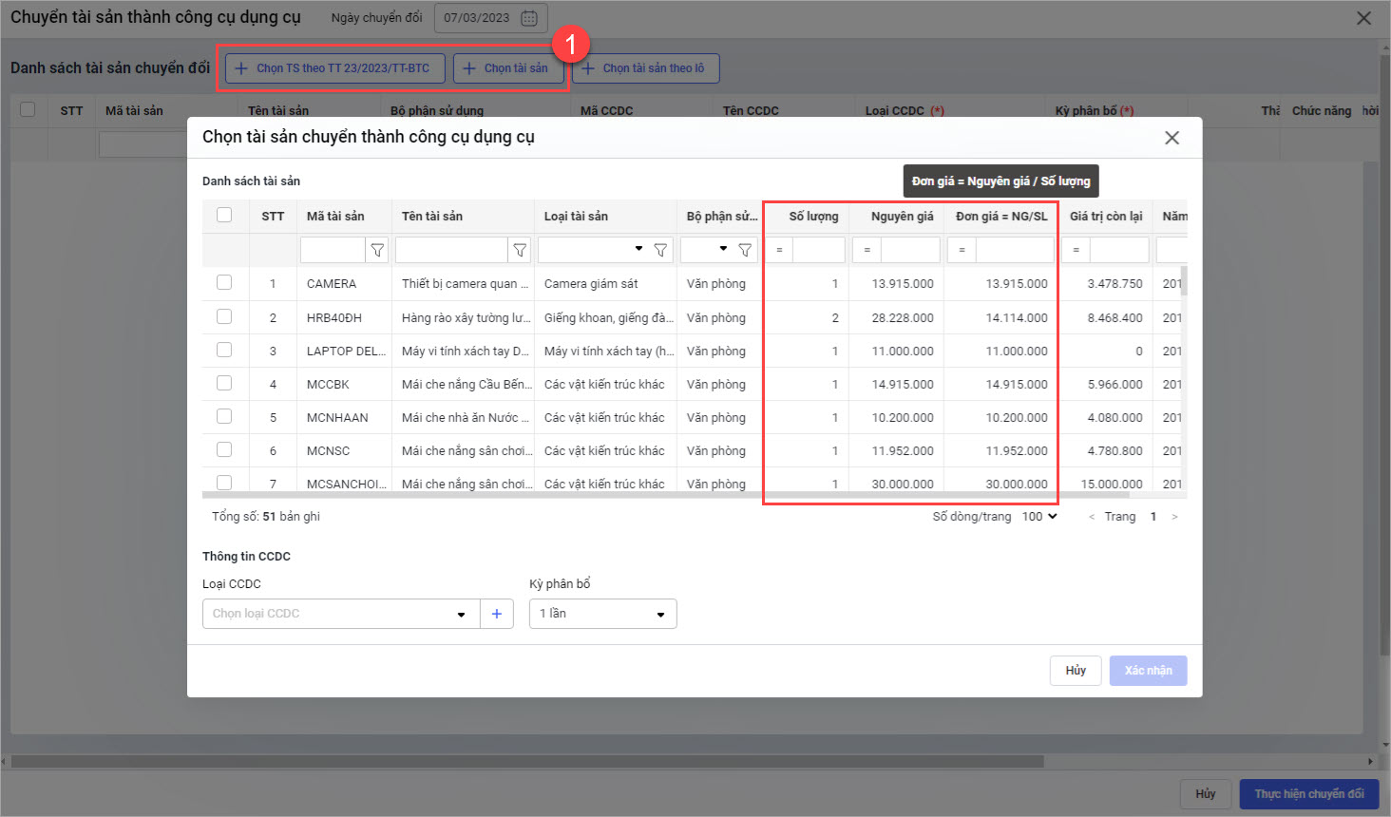
Task: Open the Kỳ phân bổ dropdown
Action: (x=602, y=614)
